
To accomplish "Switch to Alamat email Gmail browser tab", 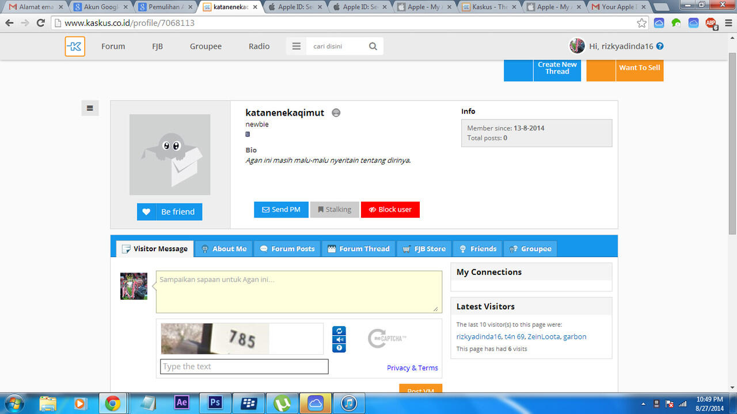I will [35, 7].
